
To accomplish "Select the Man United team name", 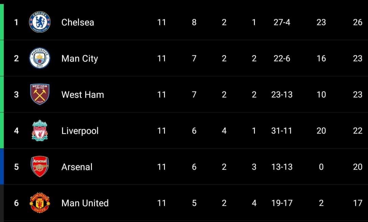I will (x=85, y=203).
